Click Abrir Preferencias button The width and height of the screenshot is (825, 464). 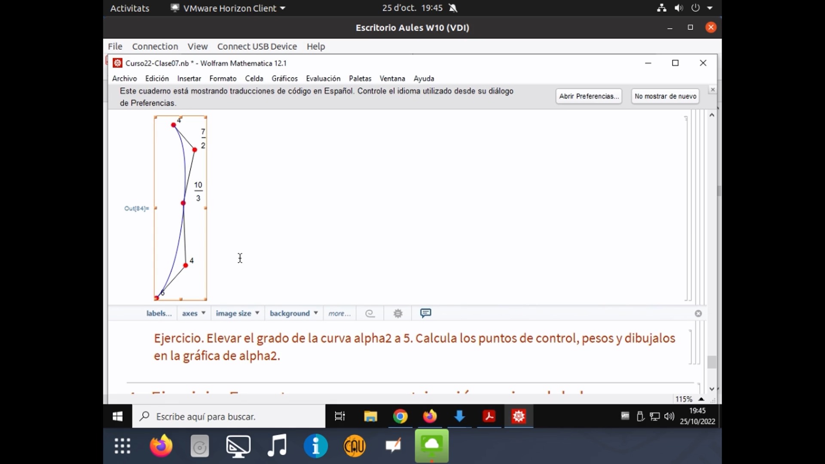tap(589, 96)
